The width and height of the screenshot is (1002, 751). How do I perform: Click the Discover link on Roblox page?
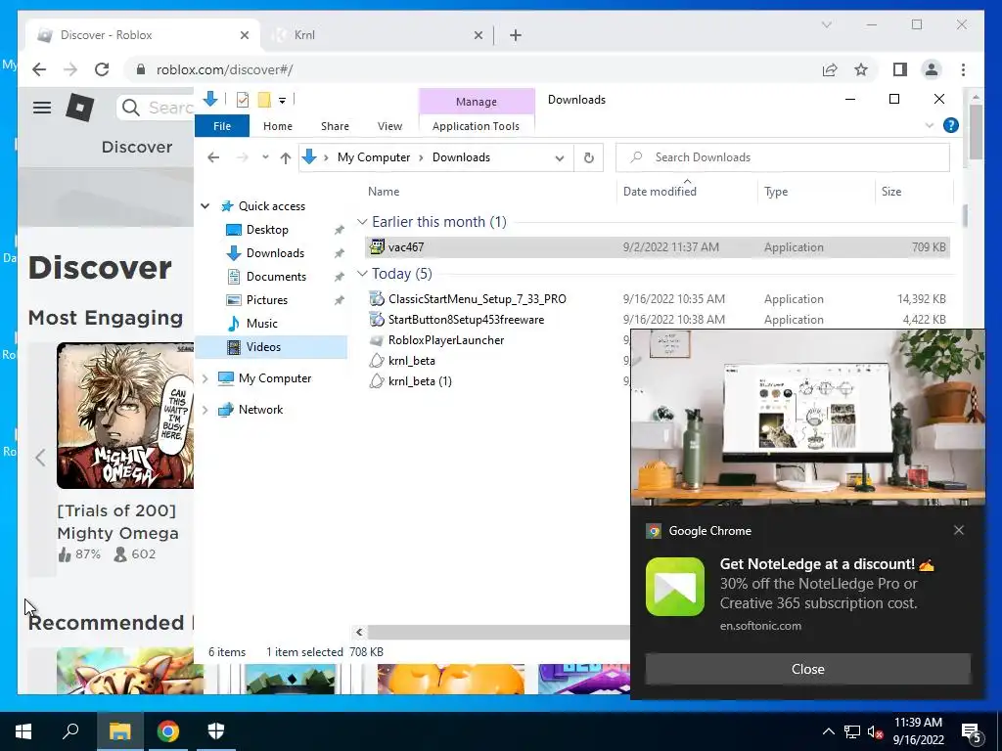pyautogui.click(x=137, y=147)
